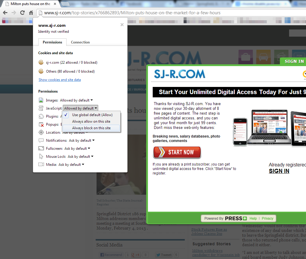Open the browser home page icon
The image size is (306, 259).
point(31,13)
